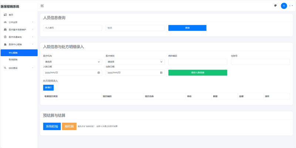Click the 首页 home icon in sidebar
The height and width of the screenshot is (148, 296).
point(5,15)
